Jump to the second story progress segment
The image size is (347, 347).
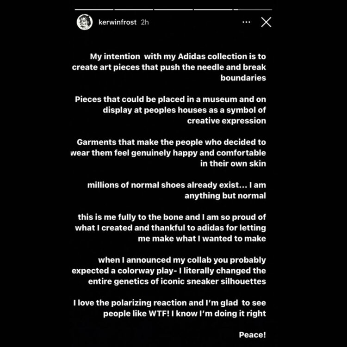click(x=134, y=10)
